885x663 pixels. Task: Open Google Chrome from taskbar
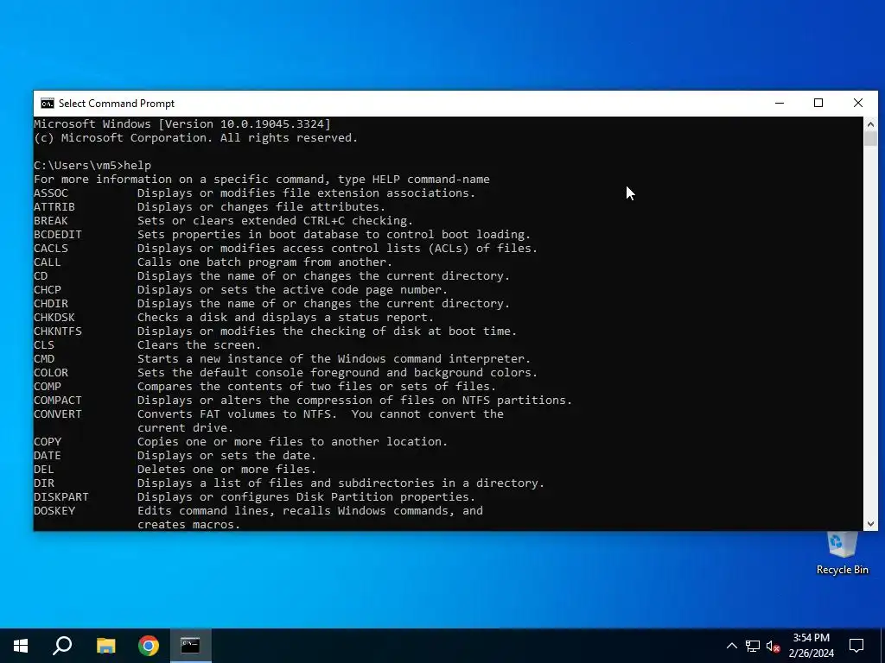pyautogui.click(x=149, y=646)
